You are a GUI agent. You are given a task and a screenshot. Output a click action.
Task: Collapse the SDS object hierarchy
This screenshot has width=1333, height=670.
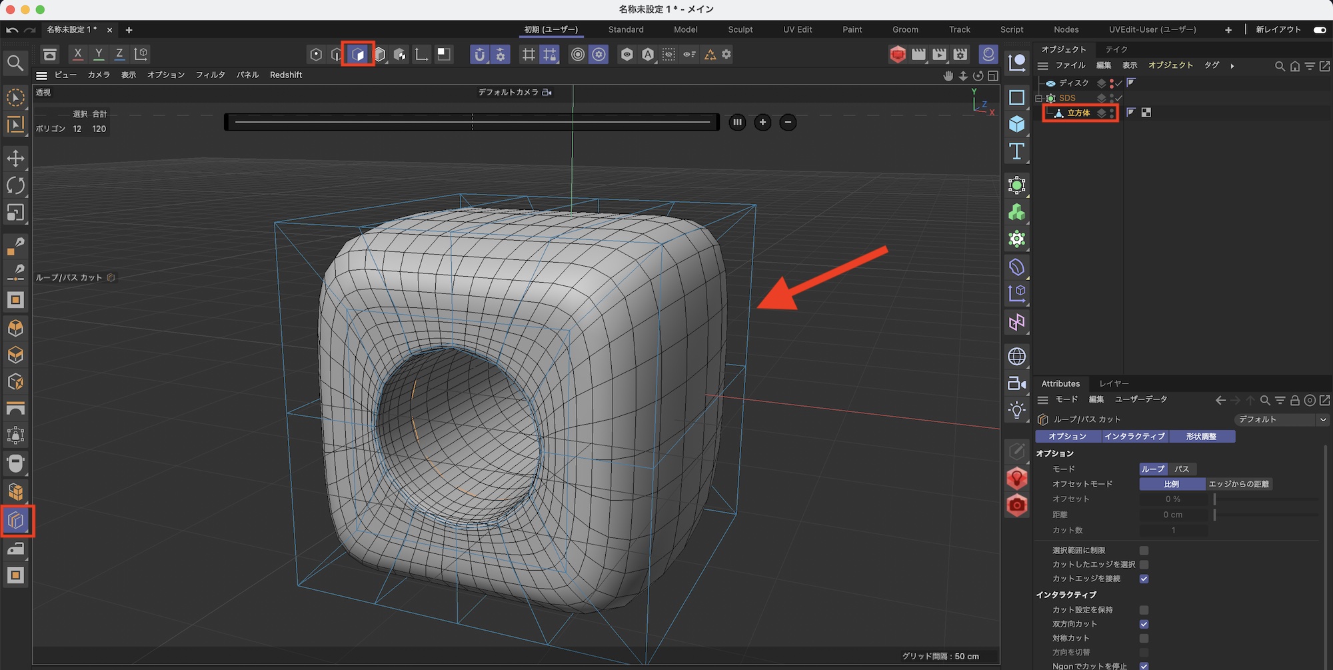tap(1038, 98)
